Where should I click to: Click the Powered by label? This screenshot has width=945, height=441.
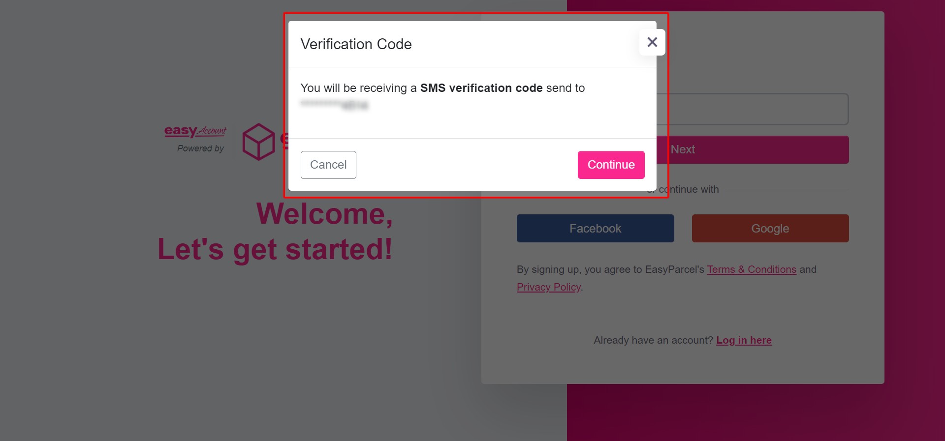click(200, 148)
